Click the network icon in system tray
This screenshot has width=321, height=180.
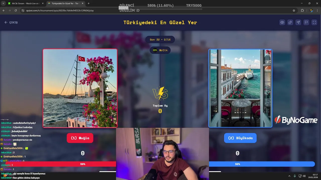coord(300,176)
